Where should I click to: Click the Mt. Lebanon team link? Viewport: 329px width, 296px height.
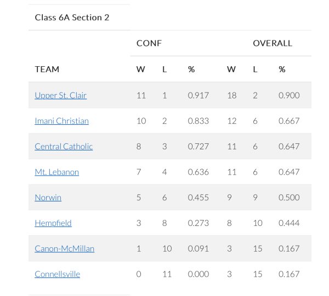click(57, 172)
